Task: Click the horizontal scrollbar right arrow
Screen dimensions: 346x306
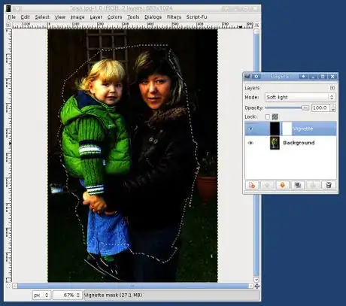Action: (250, 286)
